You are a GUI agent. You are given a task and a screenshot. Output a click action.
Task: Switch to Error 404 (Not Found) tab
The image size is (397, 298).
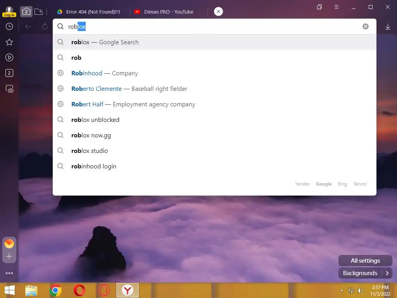[x=89, y=12]
